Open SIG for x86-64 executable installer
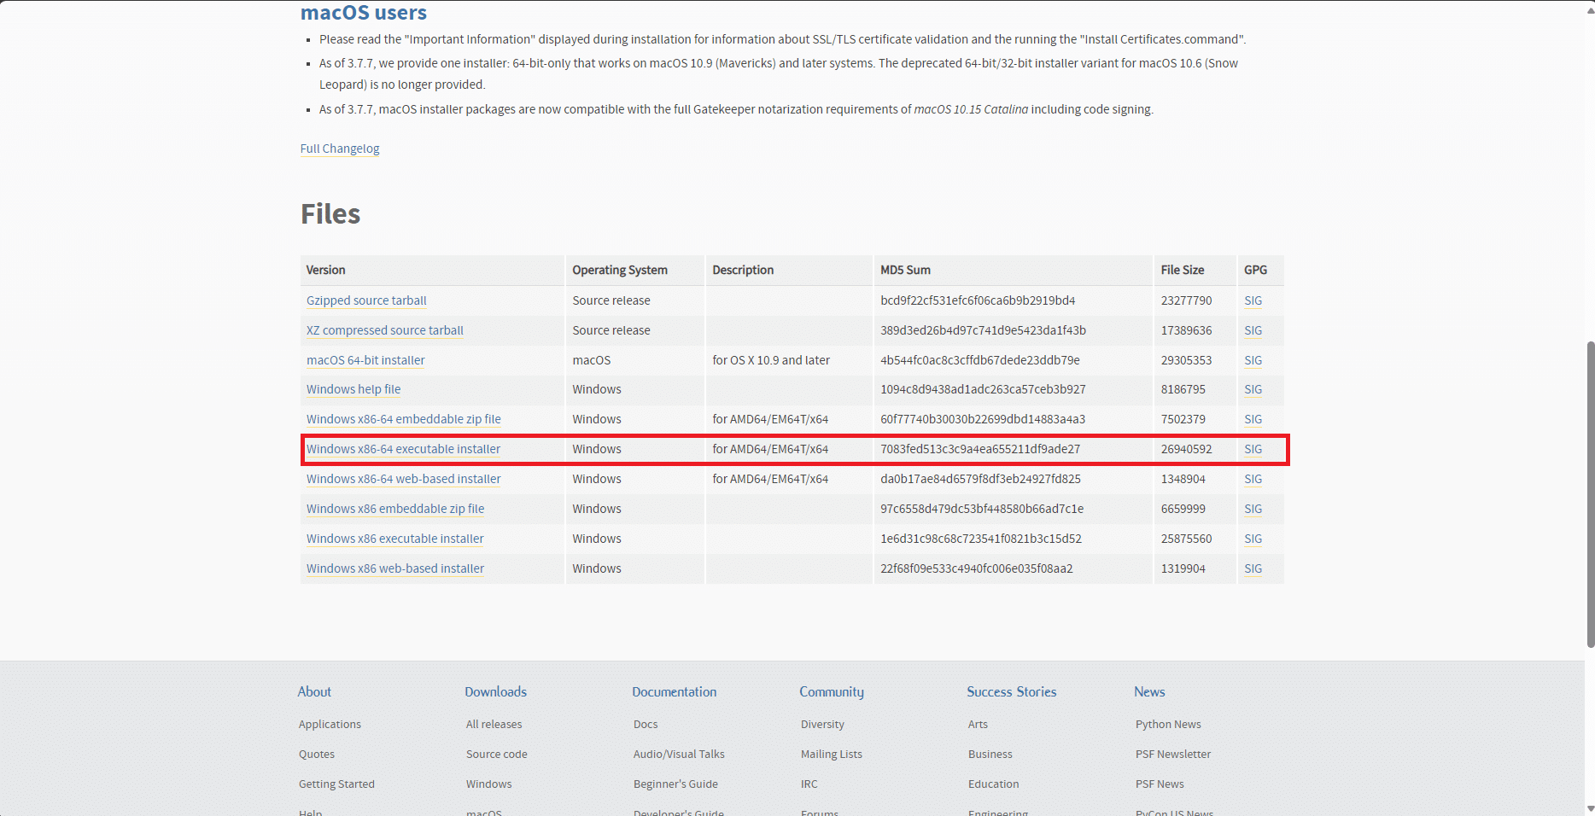This screenshot has height=816, width=1595. click(1253, 449)
